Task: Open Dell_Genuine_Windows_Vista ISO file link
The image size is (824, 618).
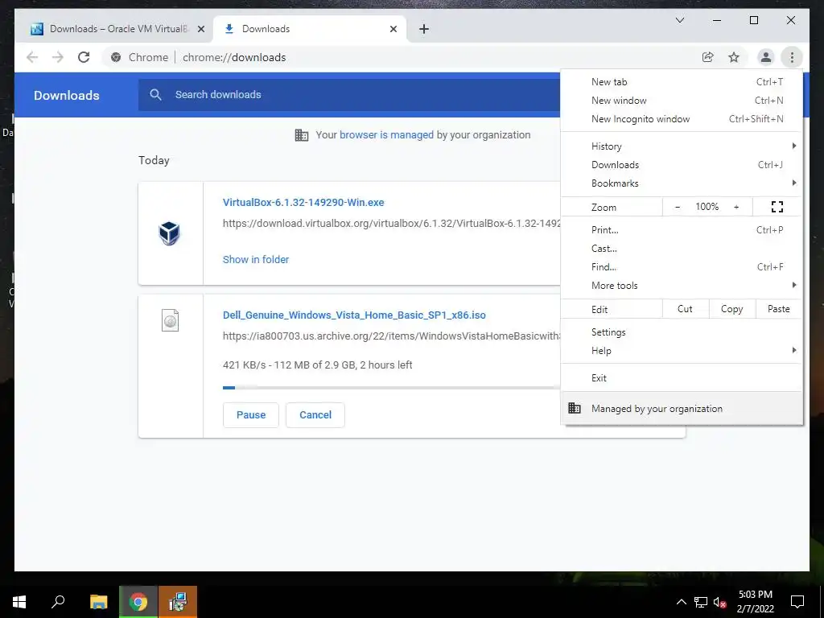Action: (x=354, y=315)
